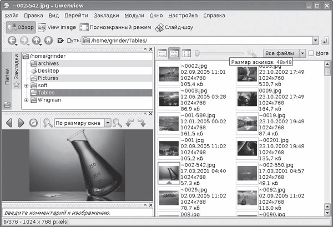The width and height of the screenshot is (333, 227).
Task: Click the Back navigation arrow in toolbar
Action: coord(12,40)
